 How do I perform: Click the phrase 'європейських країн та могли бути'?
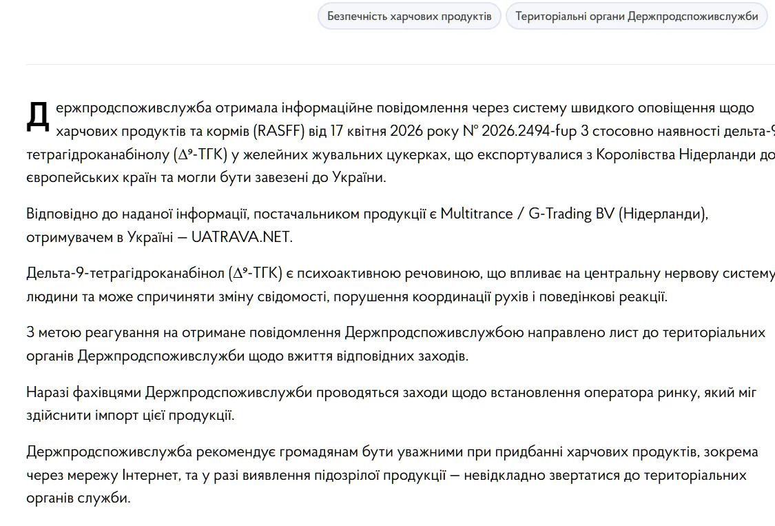(x=139, y=177)
